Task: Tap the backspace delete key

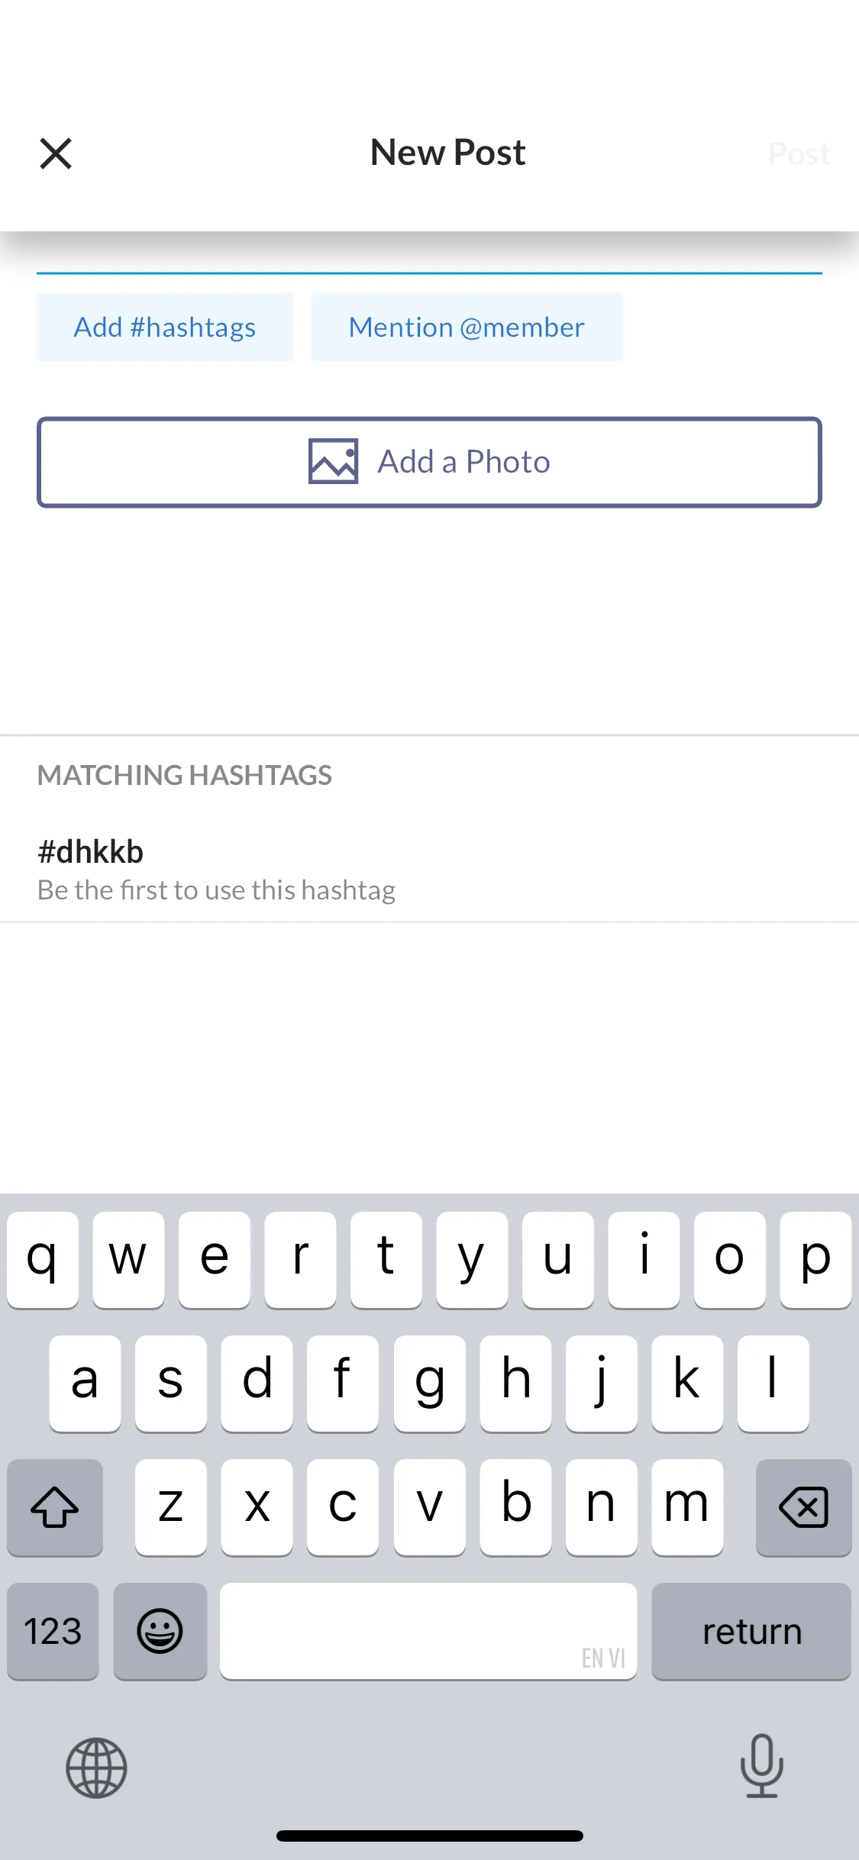Action: [803, 1507]
